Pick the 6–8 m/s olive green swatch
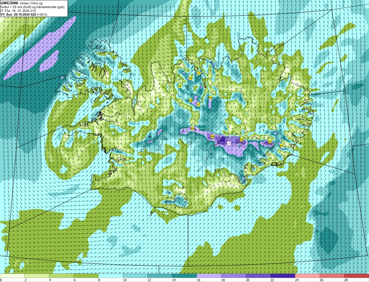369x282 pixels. (x=86, y=276)
